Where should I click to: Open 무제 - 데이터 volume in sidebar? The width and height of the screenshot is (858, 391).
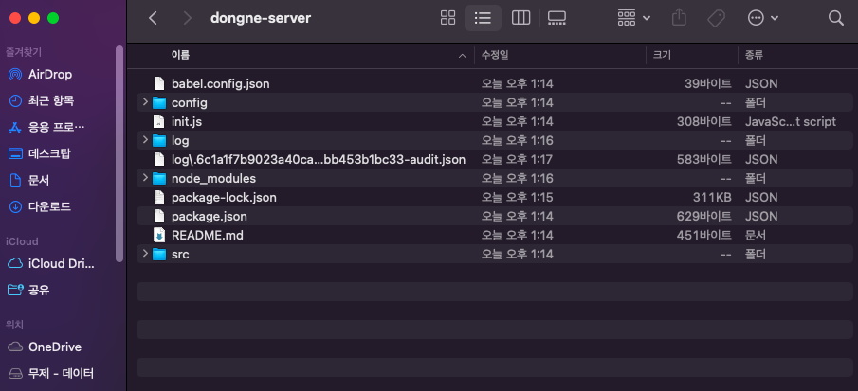coord(61,374)
